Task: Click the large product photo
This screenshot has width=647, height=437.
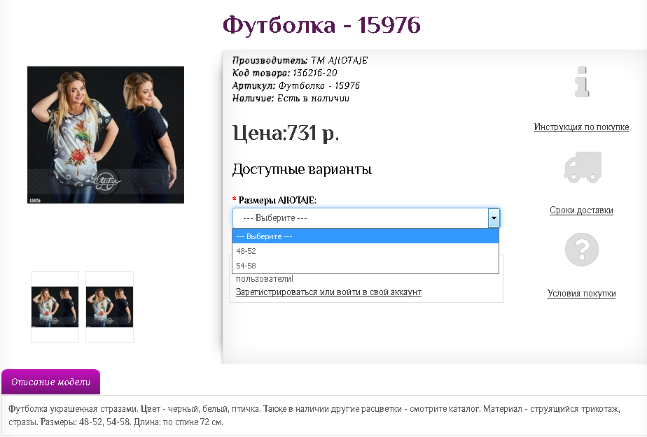Action: [x=106, y=135]
